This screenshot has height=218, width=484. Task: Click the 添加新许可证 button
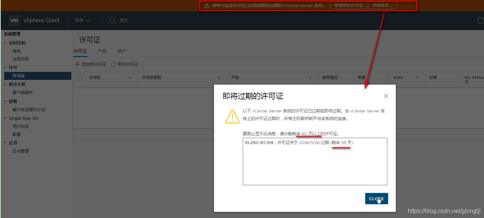pos(91,64)
